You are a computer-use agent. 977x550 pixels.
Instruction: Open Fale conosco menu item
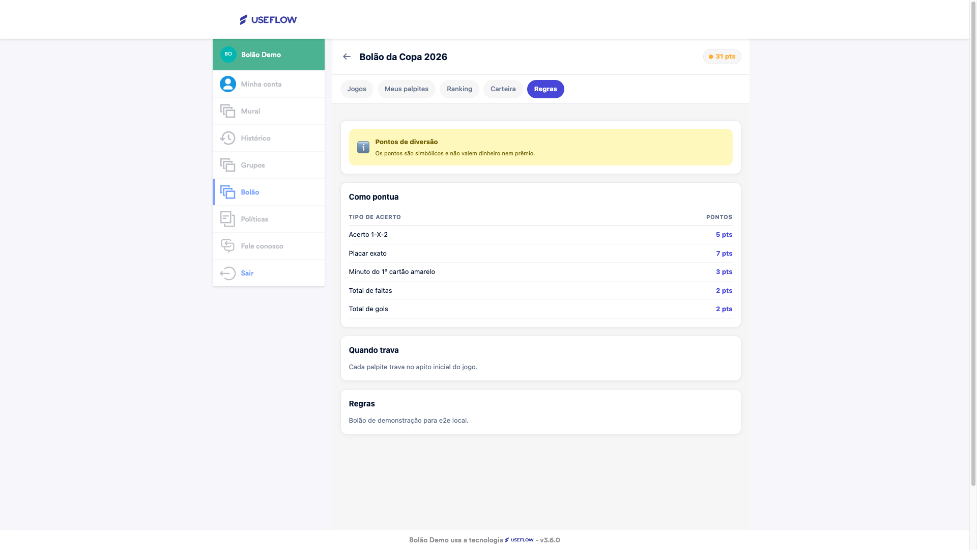(269, 246)
